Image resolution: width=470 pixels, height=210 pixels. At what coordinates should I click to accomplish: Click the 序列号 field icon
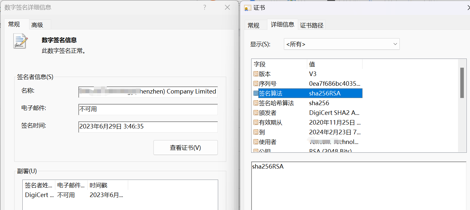pyautogui.click(x=256, y=84)
